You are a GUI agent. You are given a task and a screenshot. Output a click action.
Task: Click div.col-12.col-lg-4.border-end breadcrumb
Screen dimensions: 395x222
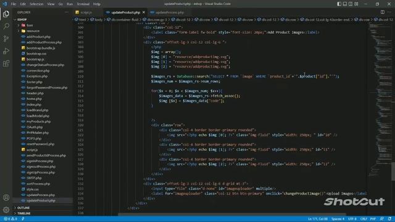click(327, 19)
